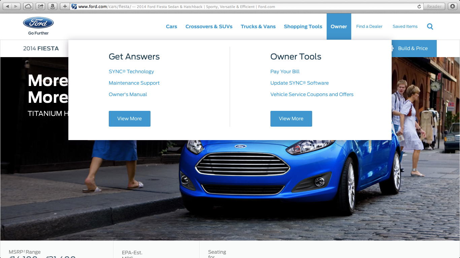Open the Share sheet icon
The height and width of the screenshot is (258, 460).
pyautogui.click(x=40, y=6)
